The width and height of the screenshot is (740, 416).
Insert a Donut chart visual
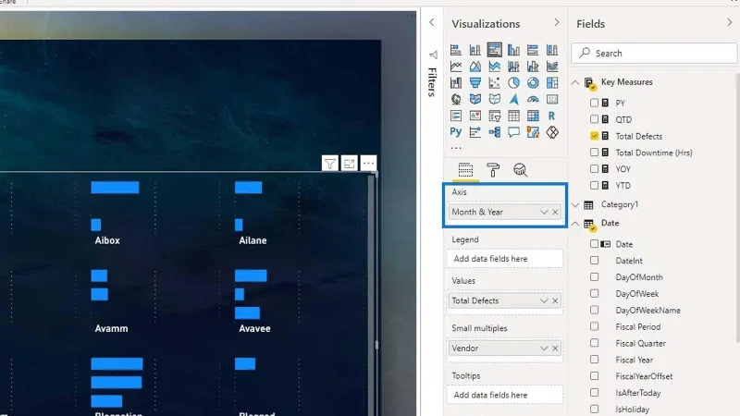click(x=533, y=82)
